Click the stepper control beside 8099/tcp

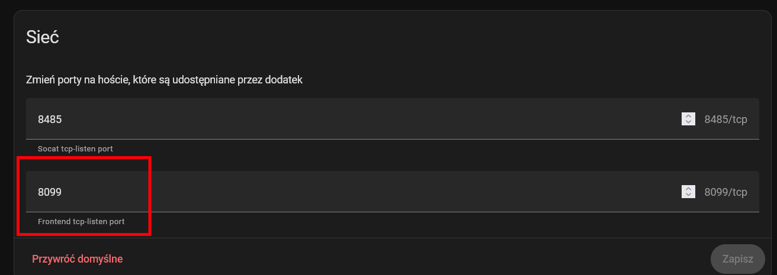(688, 192)
